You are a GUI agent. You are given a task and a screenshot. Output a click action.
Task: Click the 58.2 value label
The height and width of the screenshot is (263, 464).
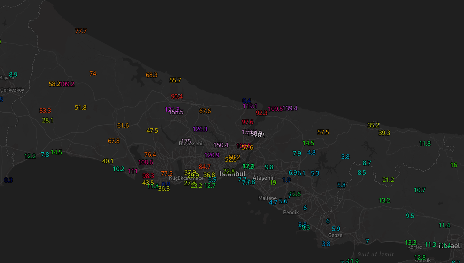54,84
